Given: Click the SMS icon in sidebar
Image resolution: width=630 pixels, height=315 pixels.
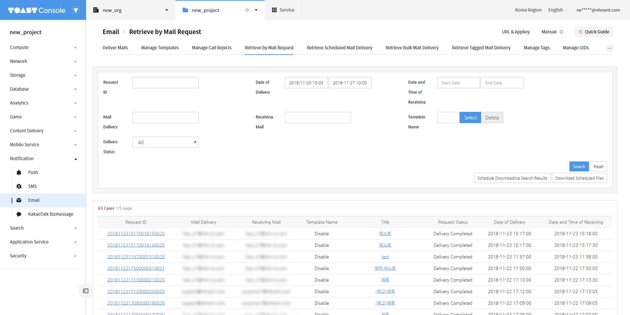Looking at the screenshot, I should [19, 186].
